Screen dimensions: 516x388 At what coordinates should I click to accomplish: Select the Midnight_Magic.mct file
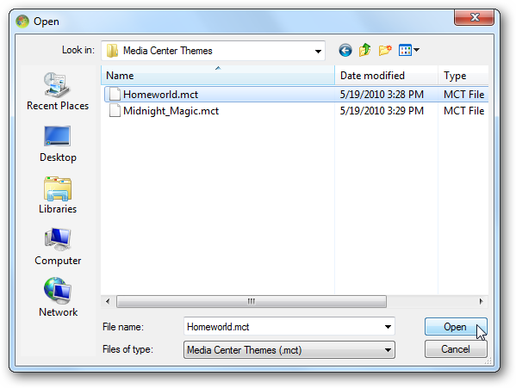point(171,111)
